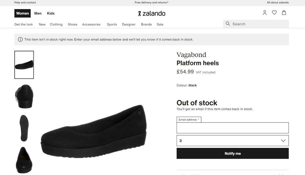Click the Email address input field

pos(232,128)
